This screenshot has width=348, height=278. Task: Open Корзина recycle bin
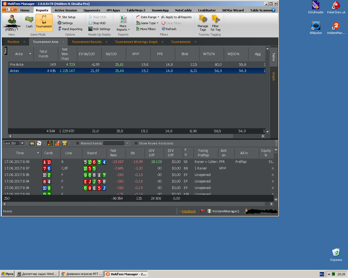point(336,255)
